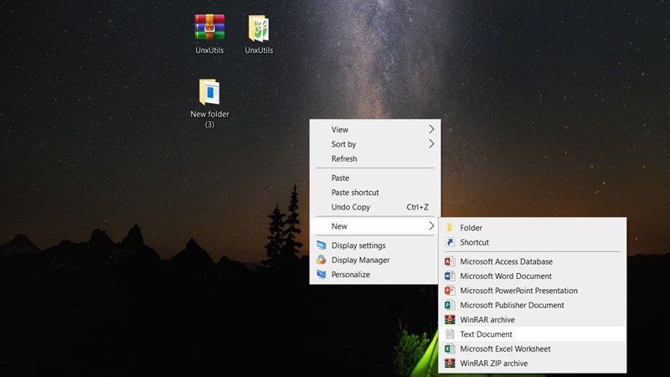This screenshot has width=670, height=377.
Task: Open the UnxUtils WinRAR archive icon
Action: pyautogui.click(x=209, y=28)
